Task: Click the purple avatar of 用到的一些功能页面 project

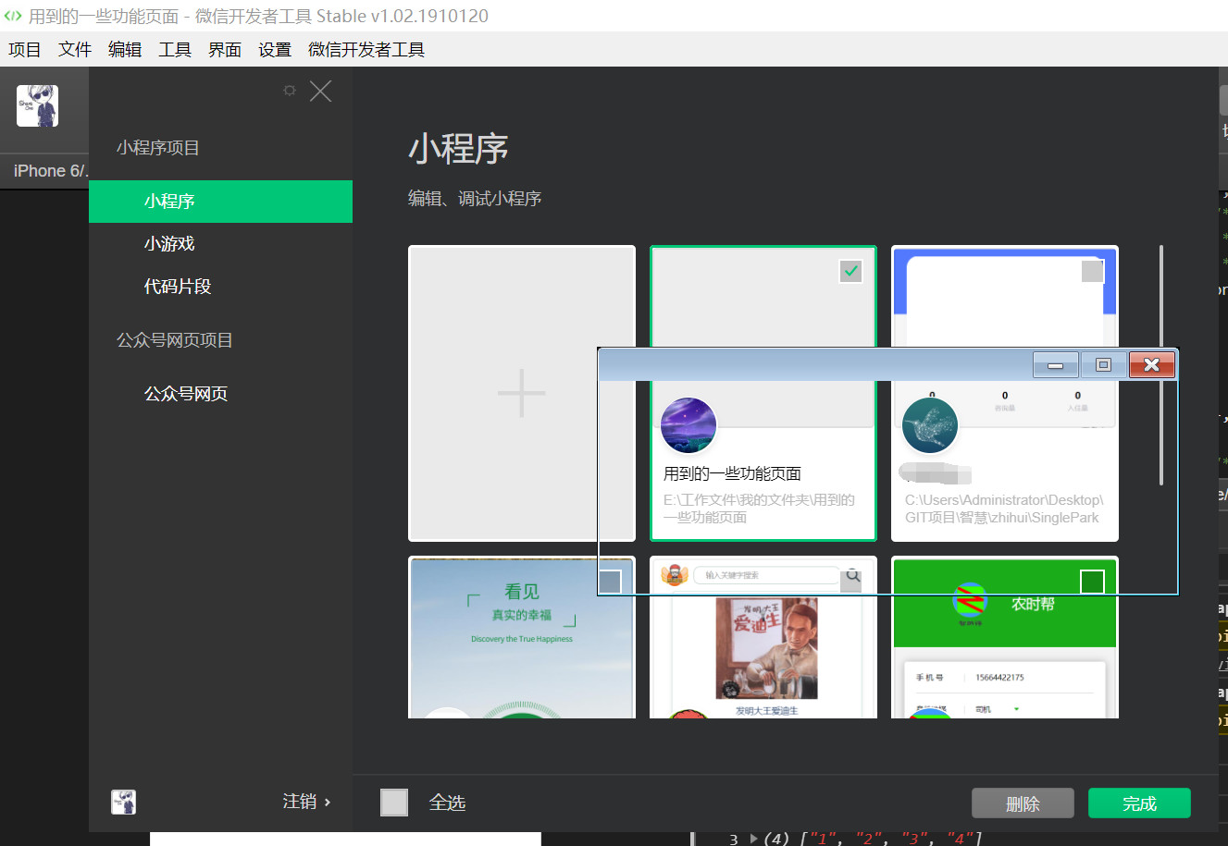Action: [x=688, y=425]
